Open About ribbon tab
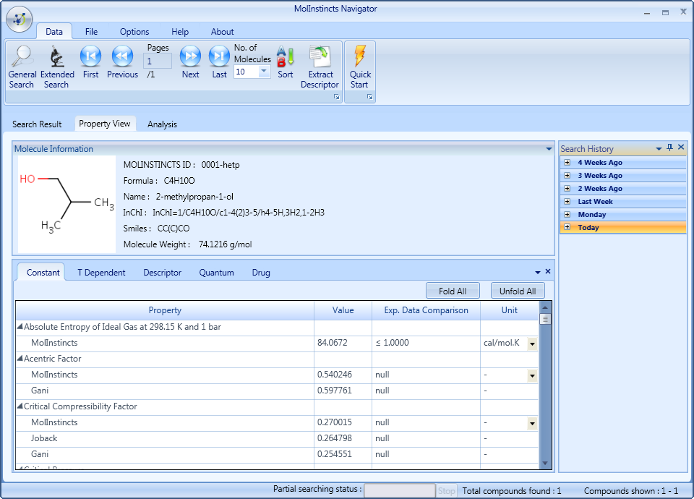This screenshot has width=694, height=499. pos(222,31)
